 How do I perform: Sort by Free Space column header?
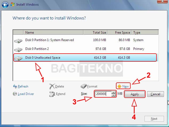click(119, 32)
